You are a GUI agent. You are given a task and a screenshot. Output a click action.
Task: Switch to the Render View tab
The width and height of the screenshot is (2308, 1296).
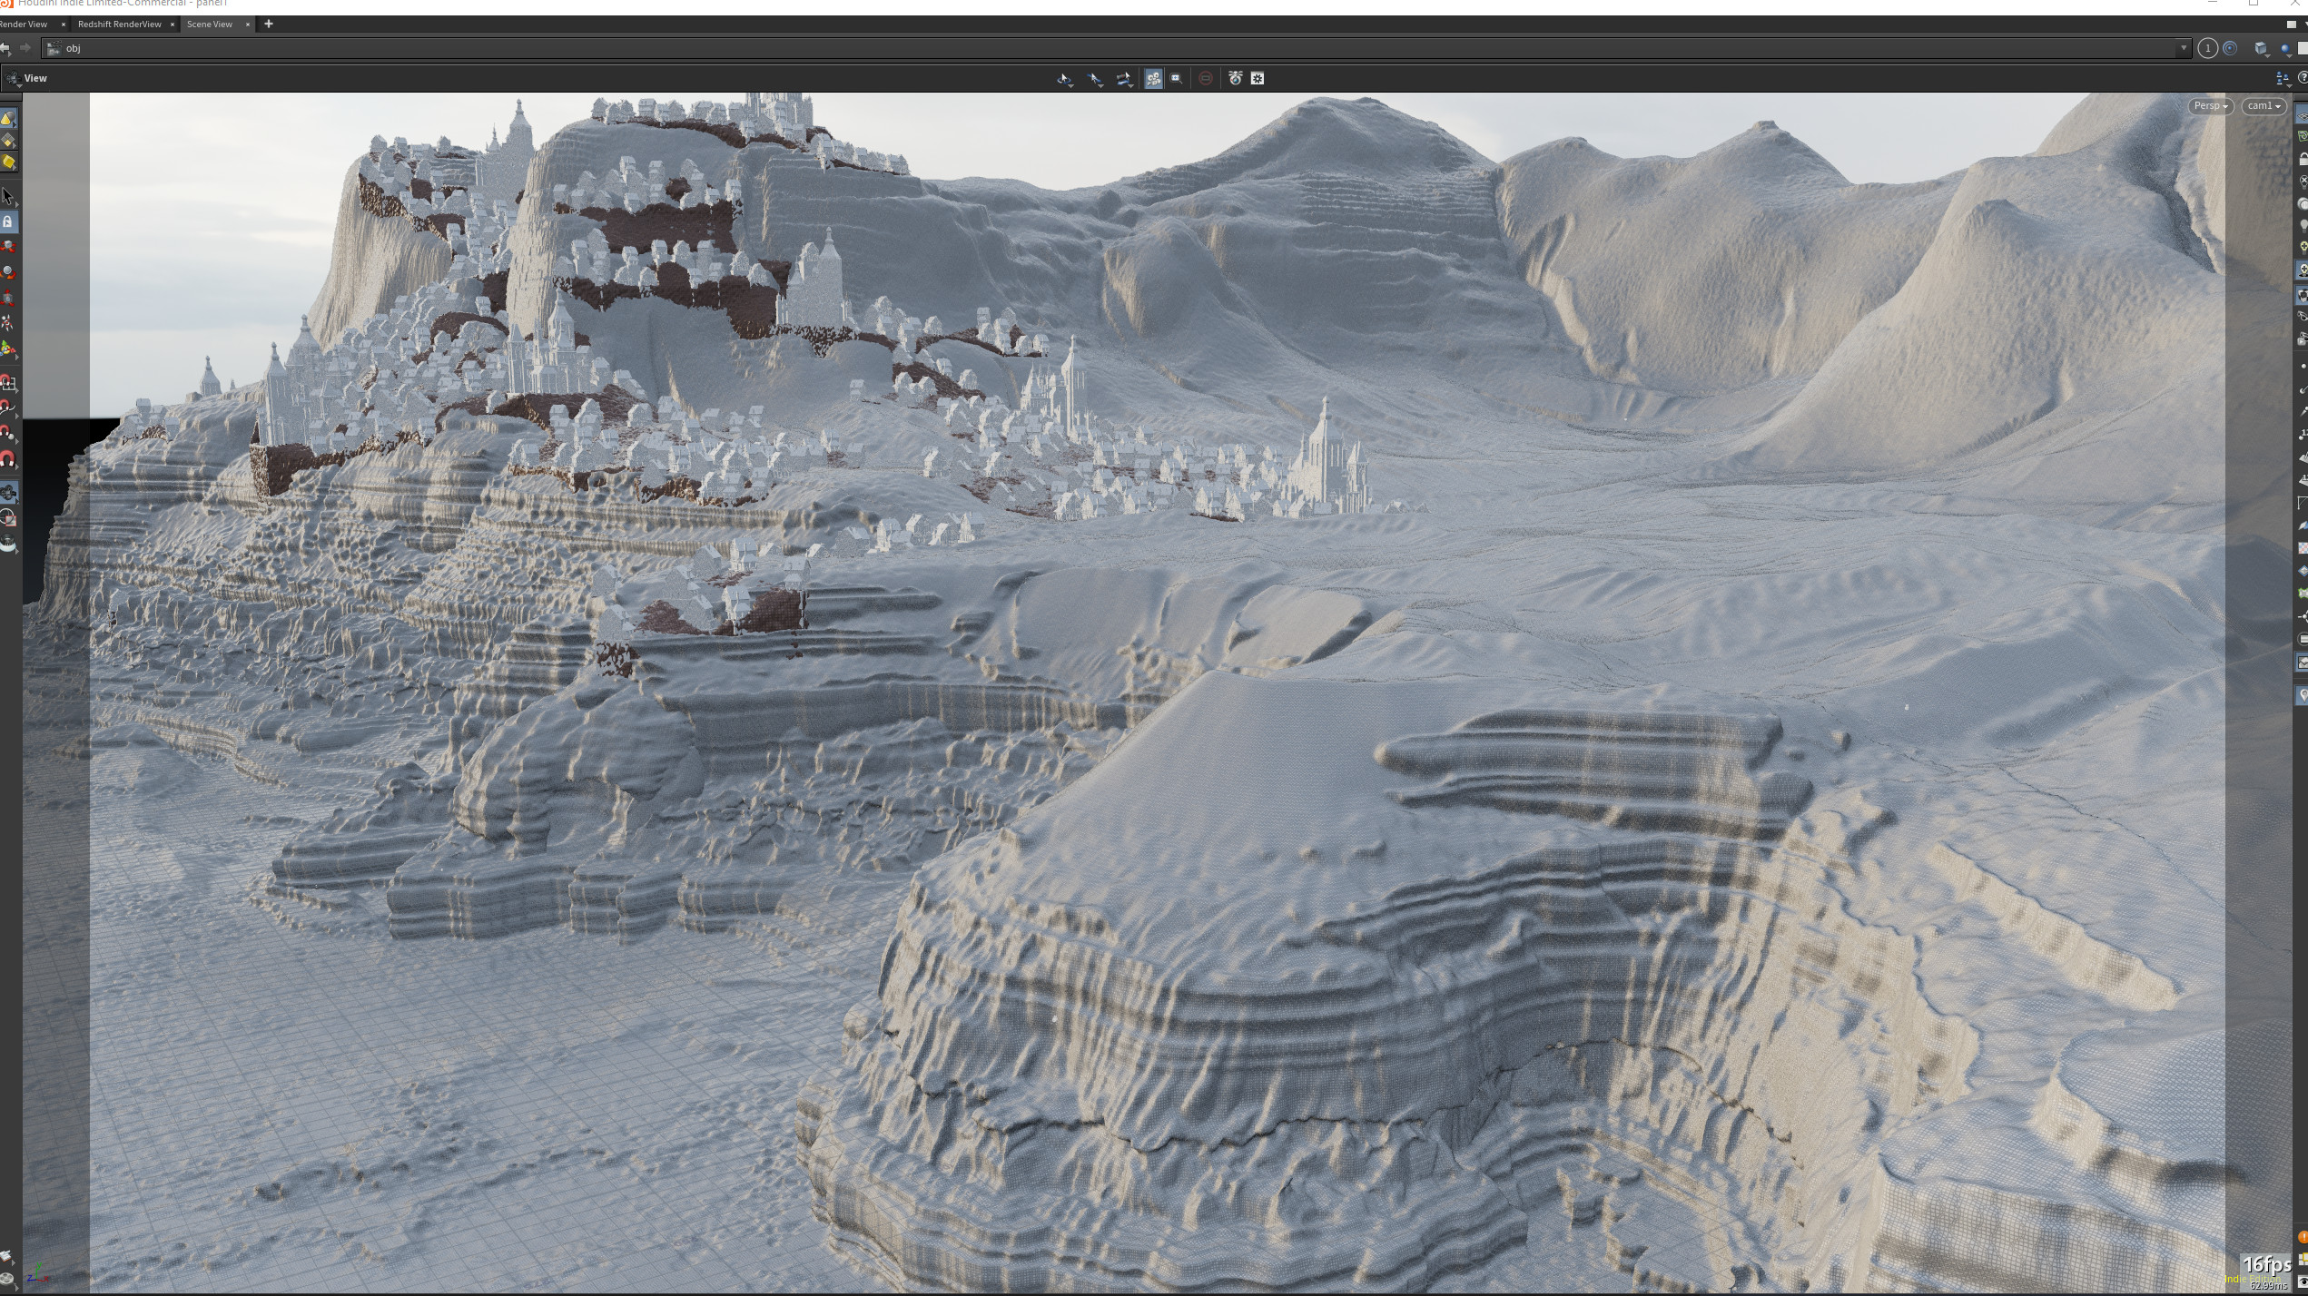(x=24, y=25)
